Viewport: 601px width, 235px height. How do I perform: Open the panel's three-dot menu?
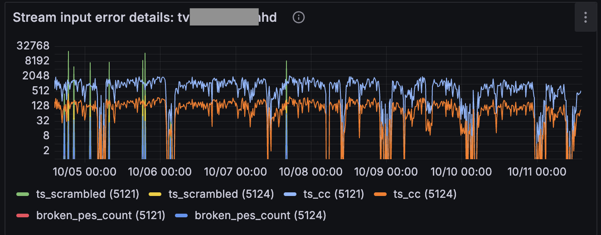[586, 18]
